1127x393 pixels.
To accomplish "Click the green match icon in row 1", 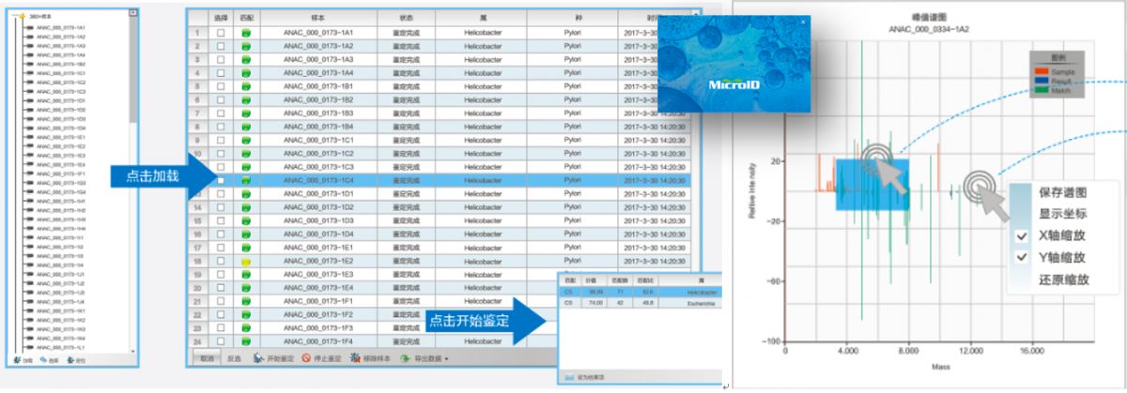I will [246, 33].
